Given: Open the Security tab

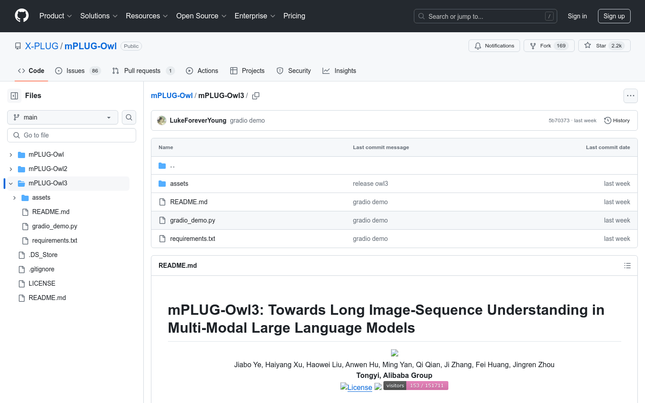Looking at the screenshot, I should click(x=294, y=71).
